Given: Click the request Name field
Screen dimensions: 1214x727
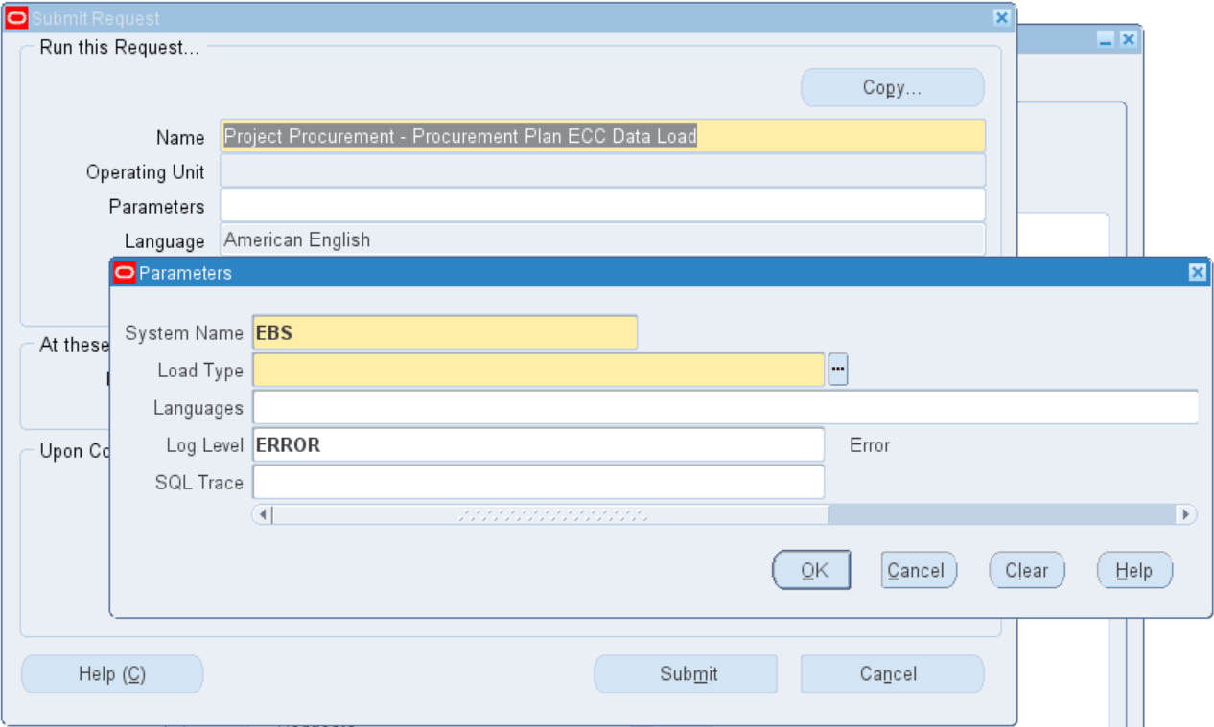Looking at the screenshot, I should [602, 136].
